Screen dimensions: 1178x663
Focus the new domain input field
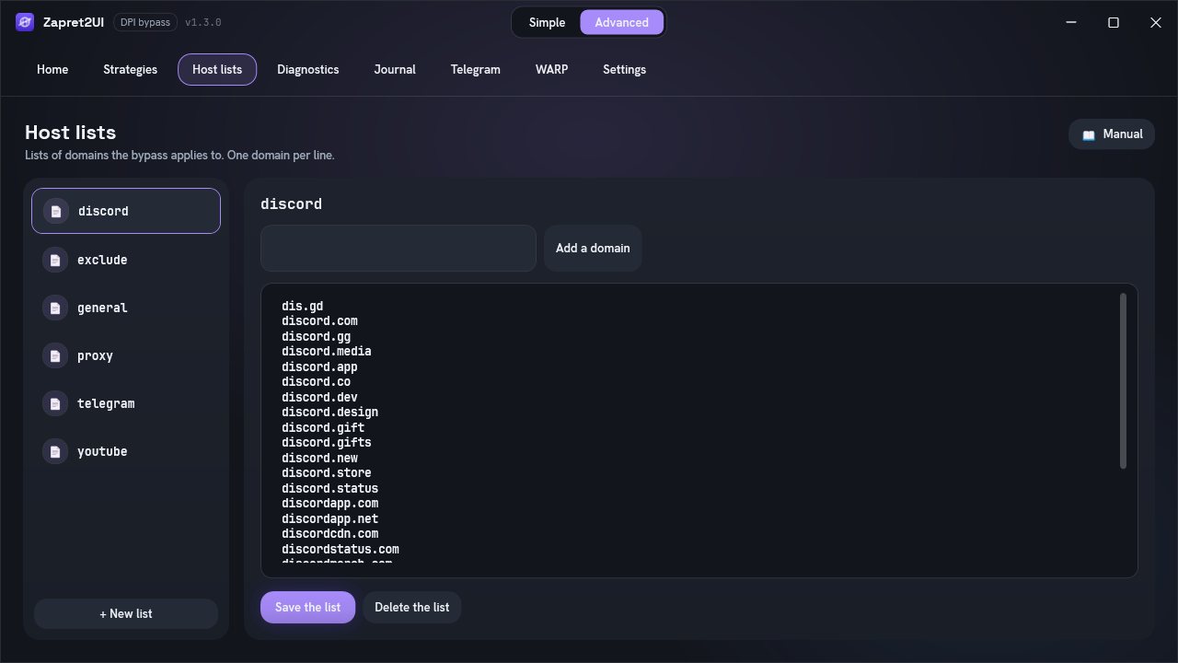point(398,248)
